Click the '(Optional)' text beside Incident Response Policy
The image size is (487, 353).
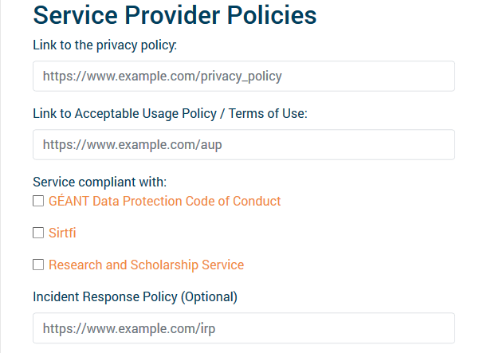pyautogui.click(x=209, y=297)
